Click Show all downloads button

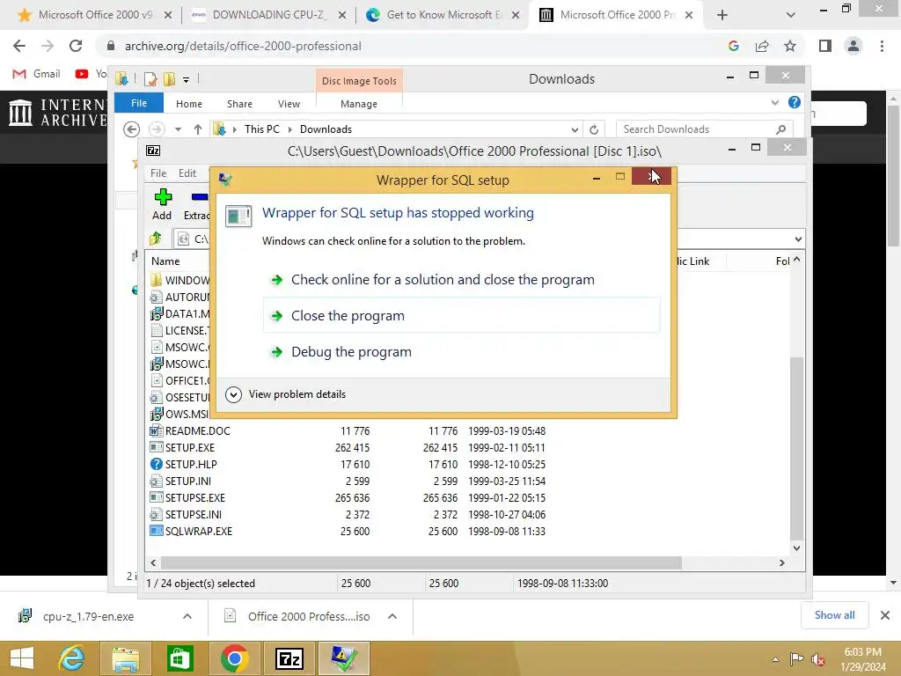coord(834,615)
